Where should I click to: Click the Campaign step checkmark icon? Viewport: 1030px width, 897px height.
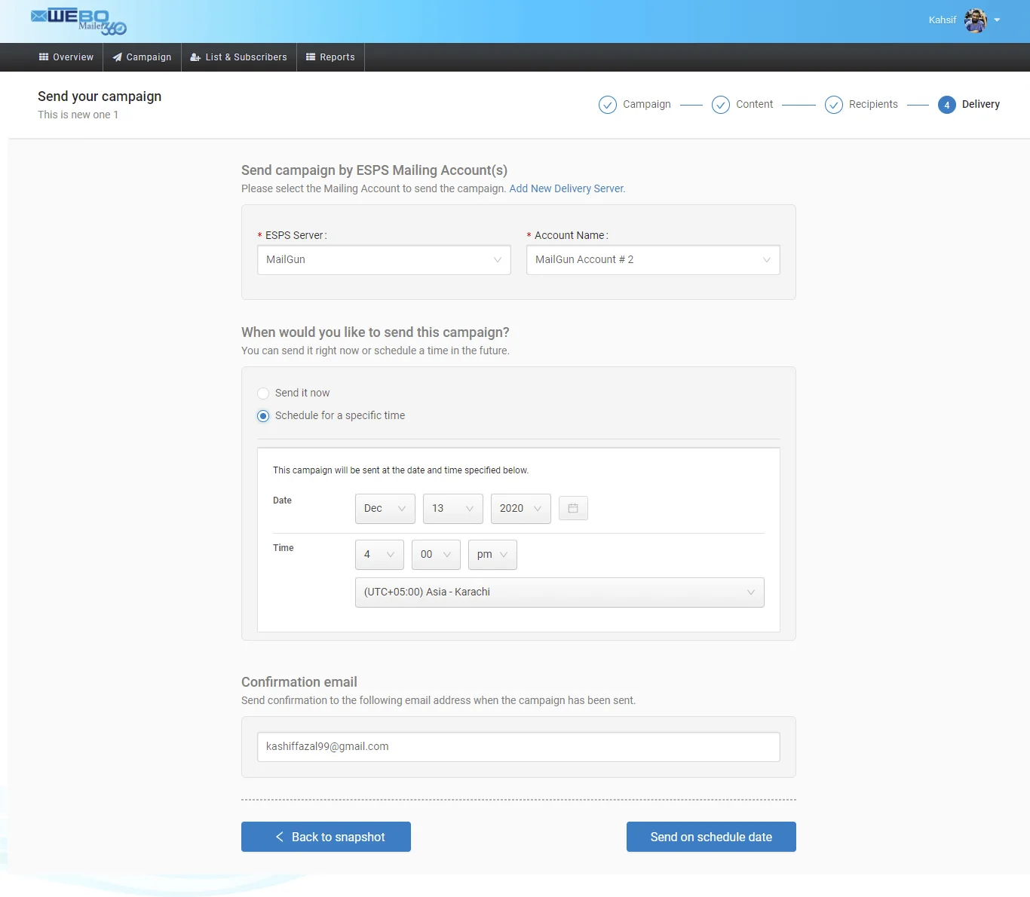[x=608, y=105]
